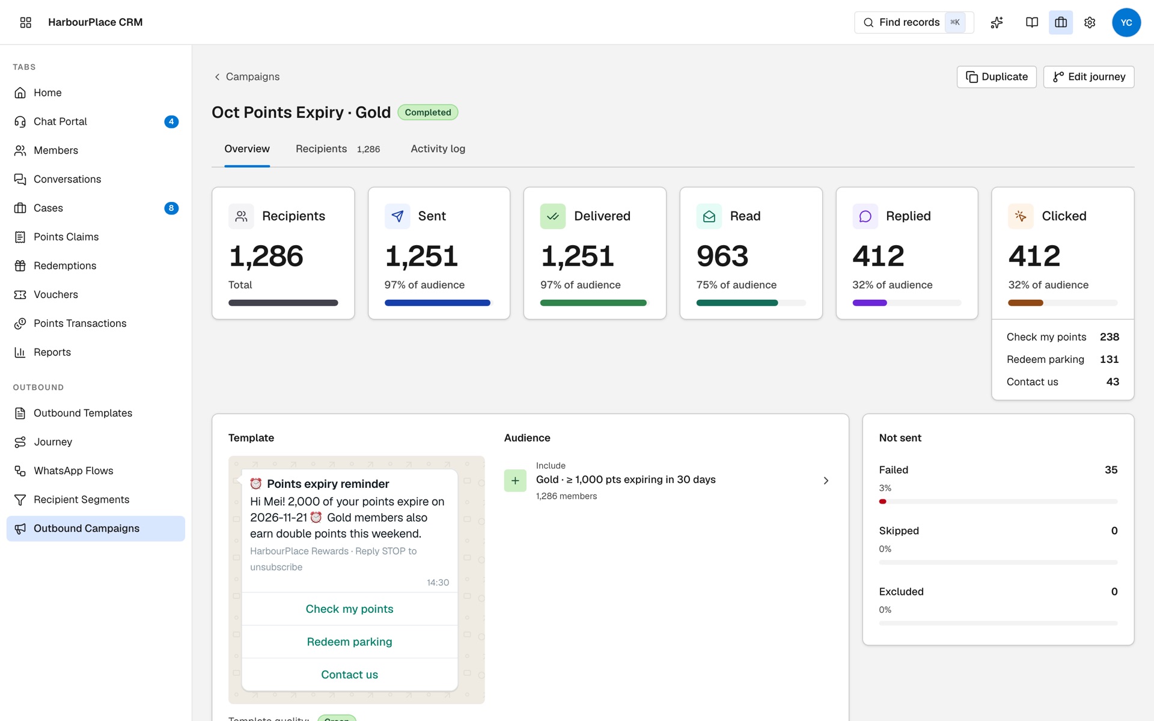Open the book documentation icon
This screenshot has width=1154, height=721.
coord(1032,22)
